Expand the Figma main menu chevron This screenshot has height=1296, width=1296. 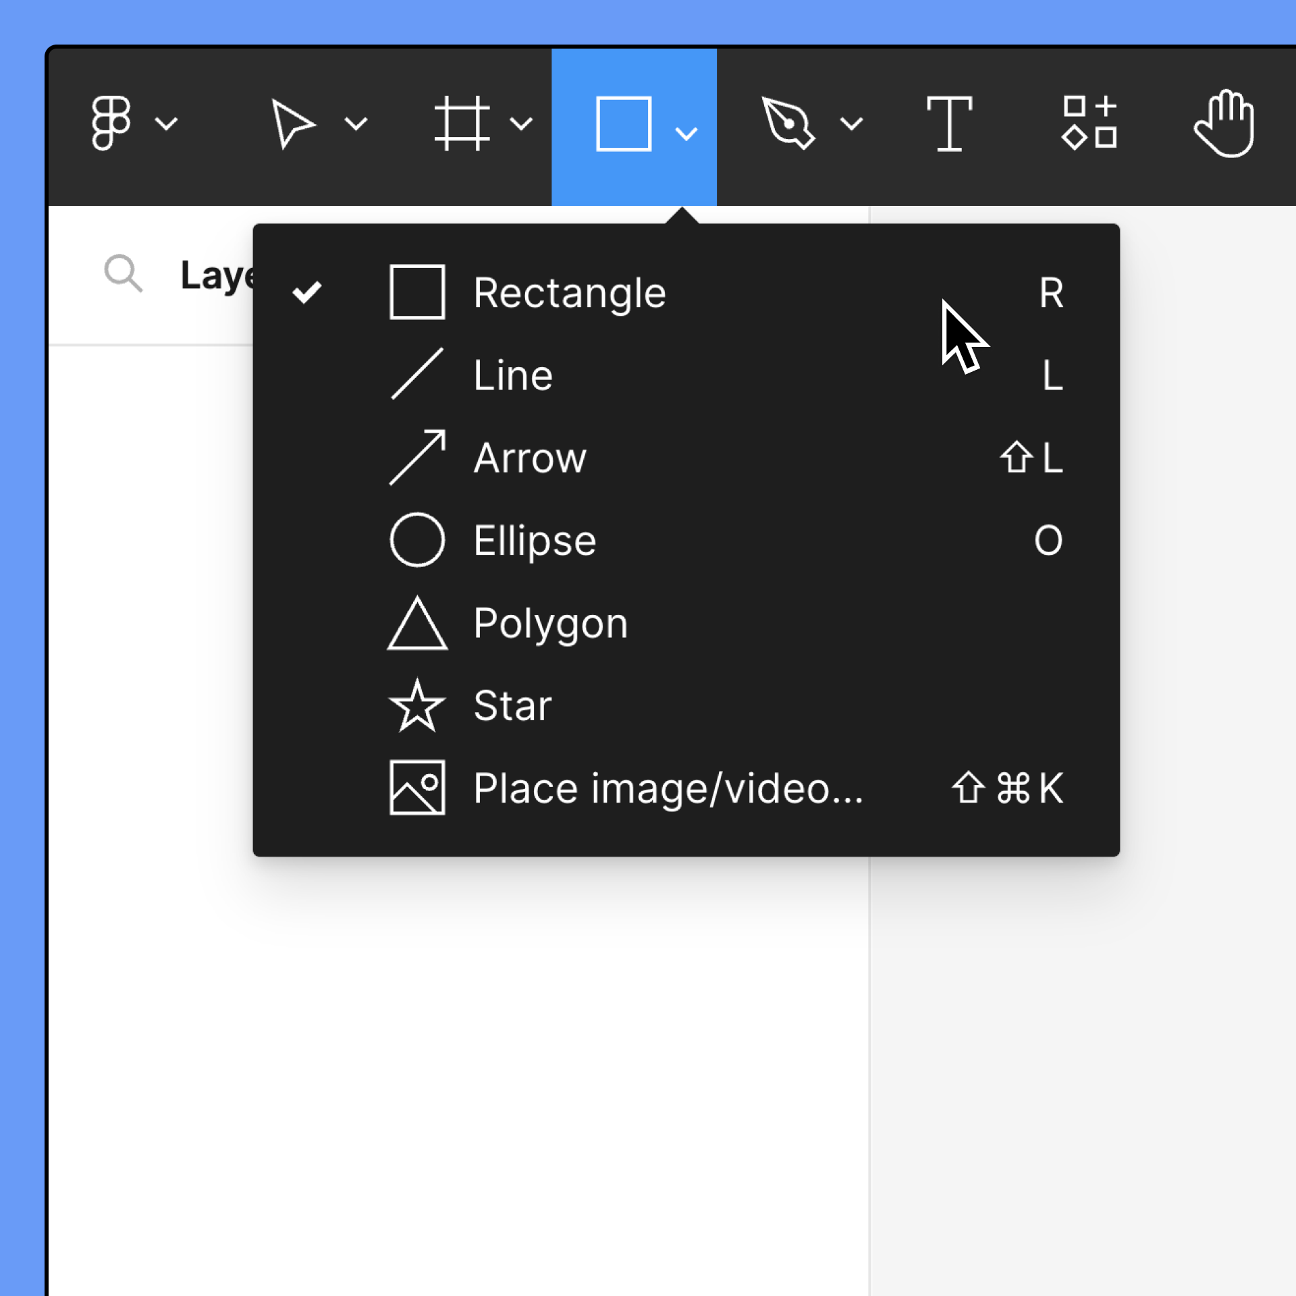click(x=166, y=124)
